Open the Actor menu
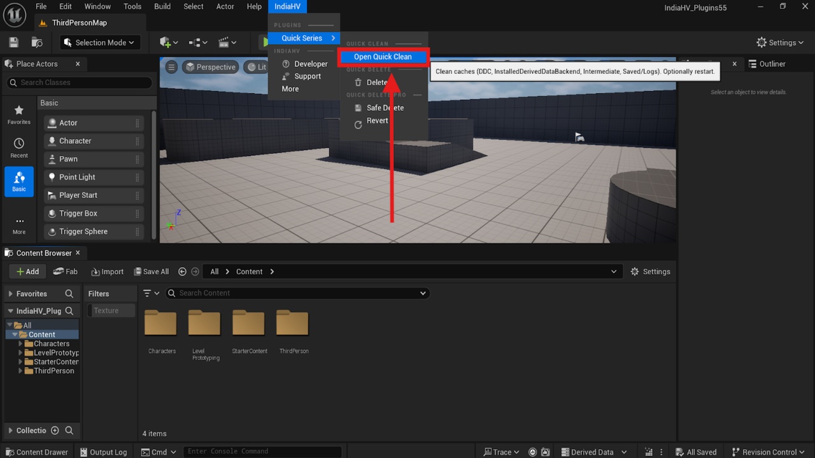The width and height of the screenshot is (815, 458). point(225,6)
